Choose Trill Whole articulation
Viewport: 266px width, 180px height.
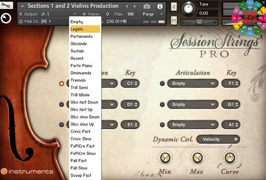click(x=85, y=95)
